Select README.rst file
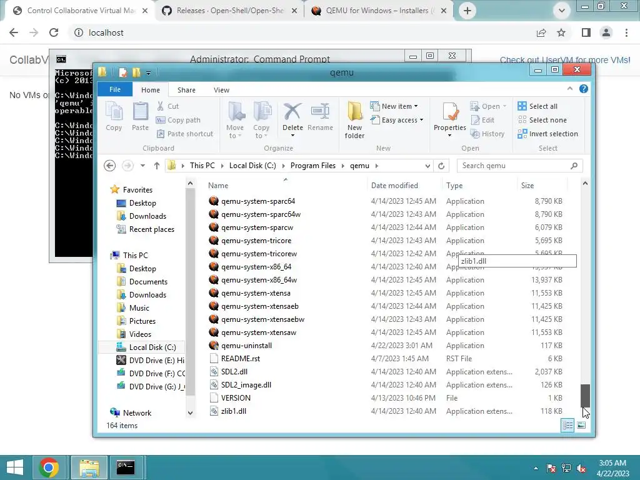This screenshot has width=640, height=480. pyautogui.click(x=241, y=358)
